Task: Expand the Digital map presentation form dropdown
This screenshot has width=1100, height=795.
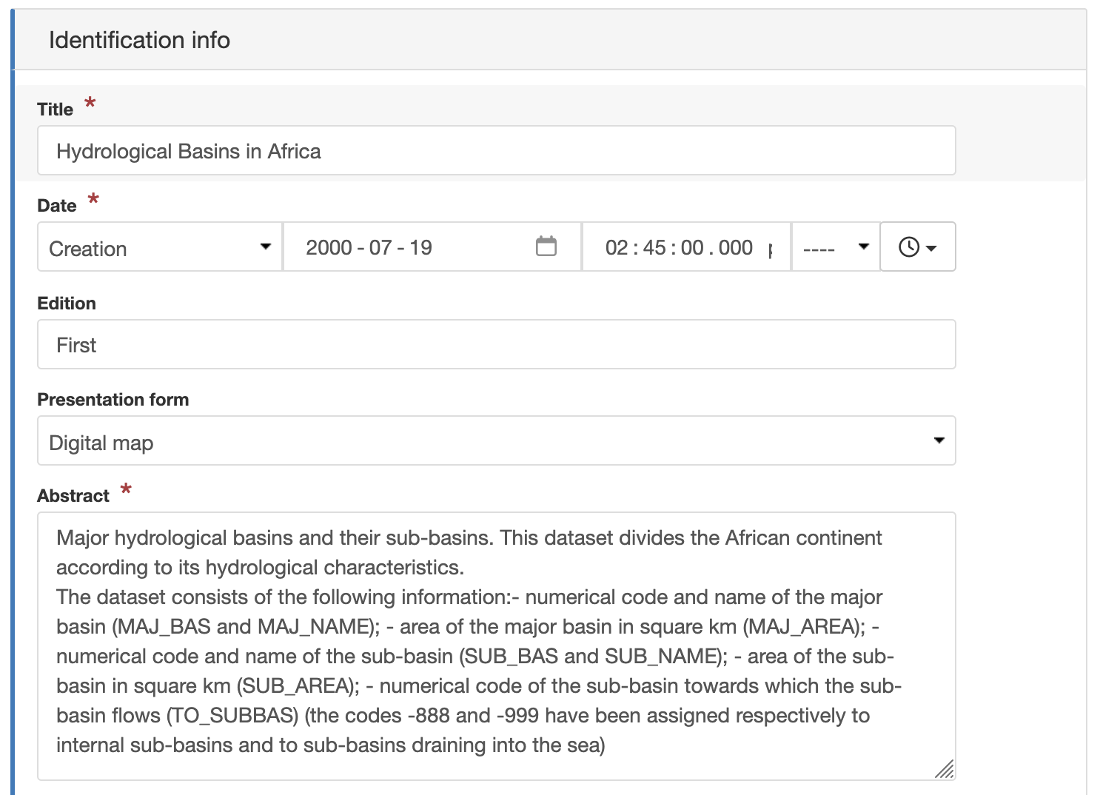Action: [497, 441]
